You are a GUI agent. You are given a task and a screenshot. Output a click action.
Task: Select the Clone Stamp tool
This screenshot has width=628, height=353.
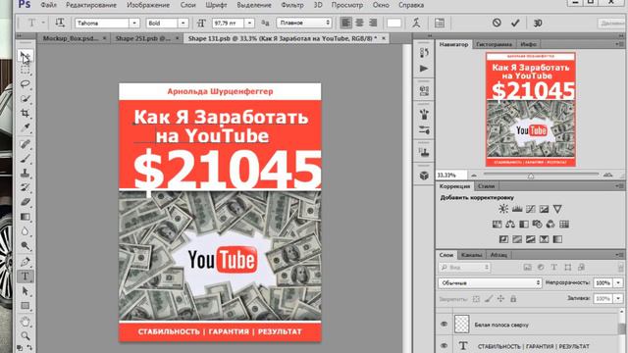click(x=25, y=173)
